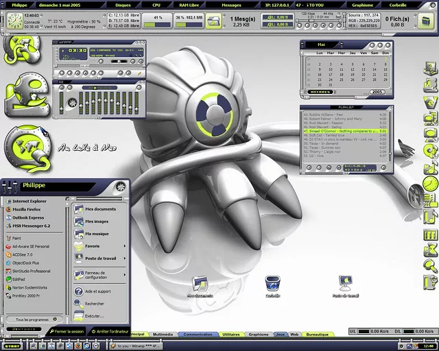Click Arrêter l'ordinateur

point(108,331)
